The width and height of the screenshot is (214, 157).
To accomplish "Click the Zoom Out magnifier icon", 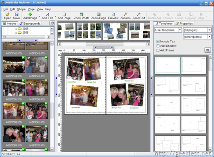I will click(138, 14).
